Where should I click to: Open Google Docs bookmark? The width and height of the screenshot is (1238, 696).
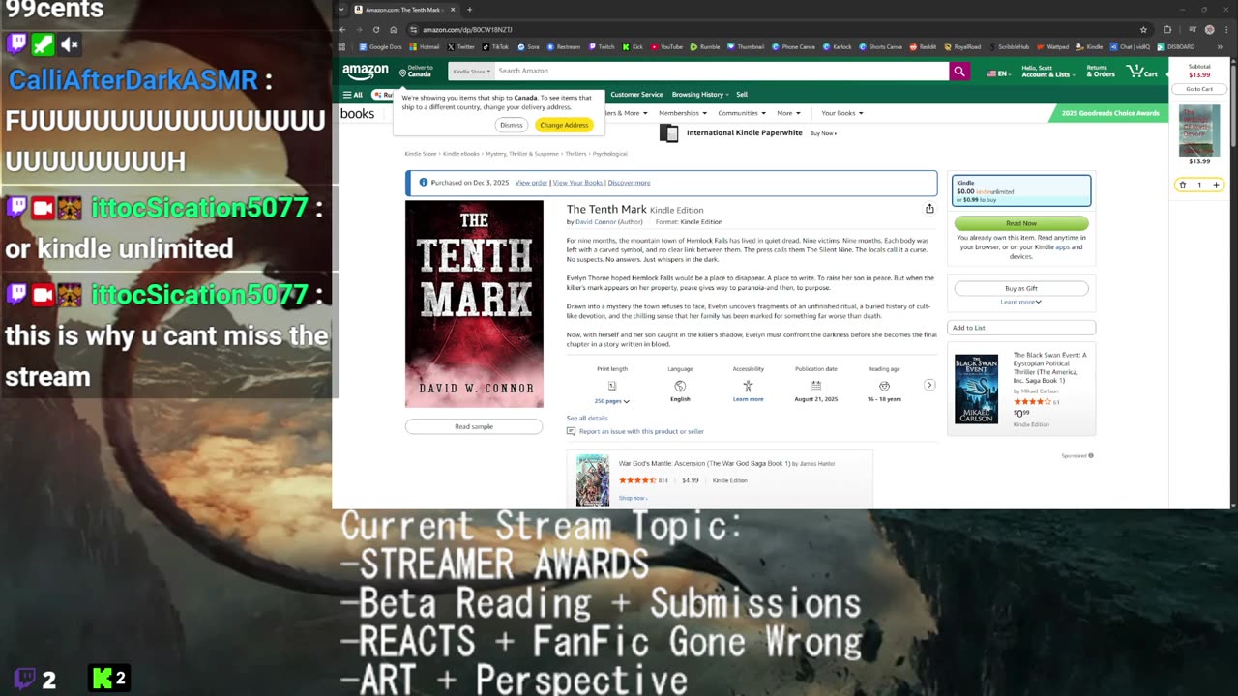pos(381,46)
